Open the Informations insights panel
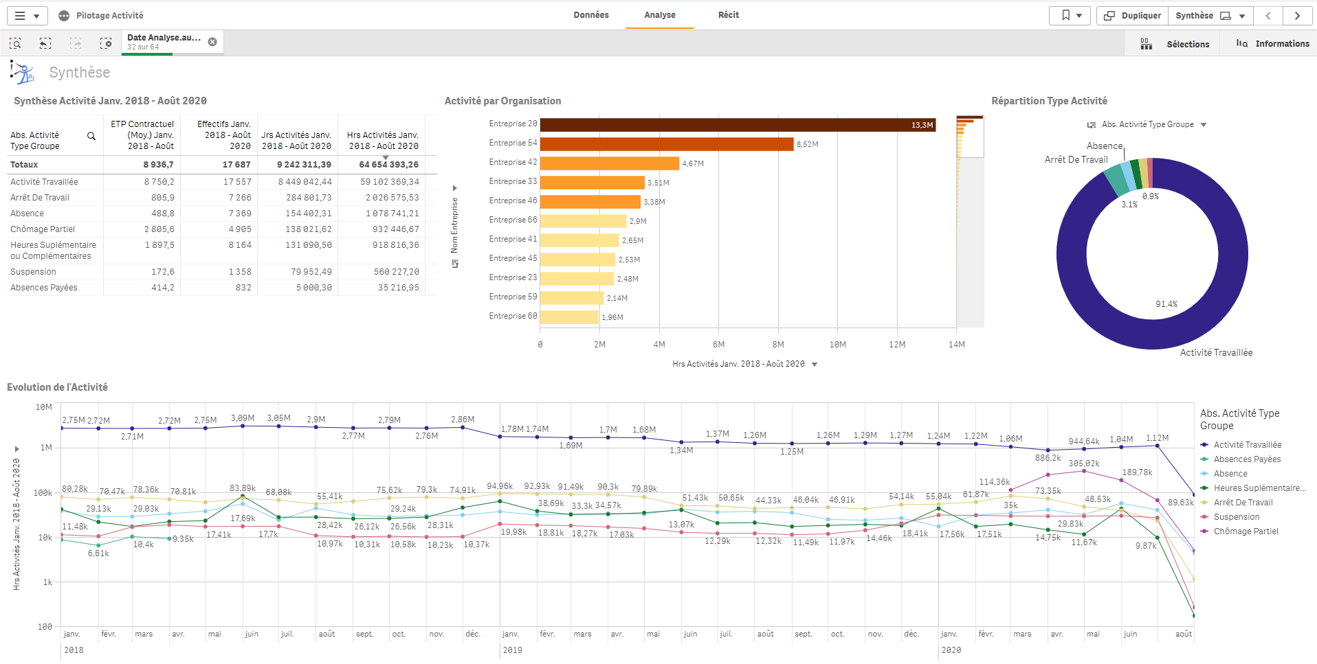1317x664 pixels. [x=1272, y=44]
